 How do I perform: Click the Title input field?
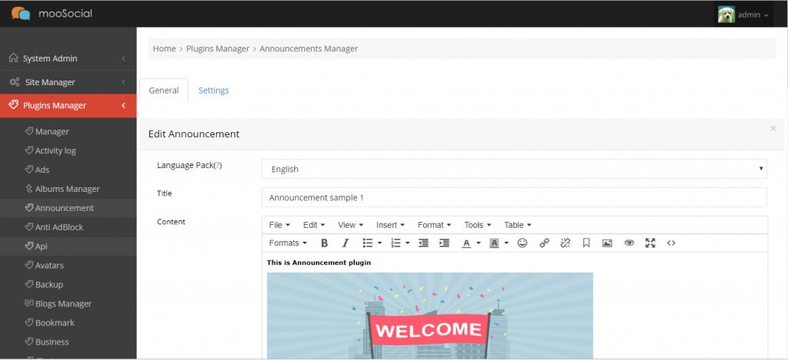click(x=514, y=197)
